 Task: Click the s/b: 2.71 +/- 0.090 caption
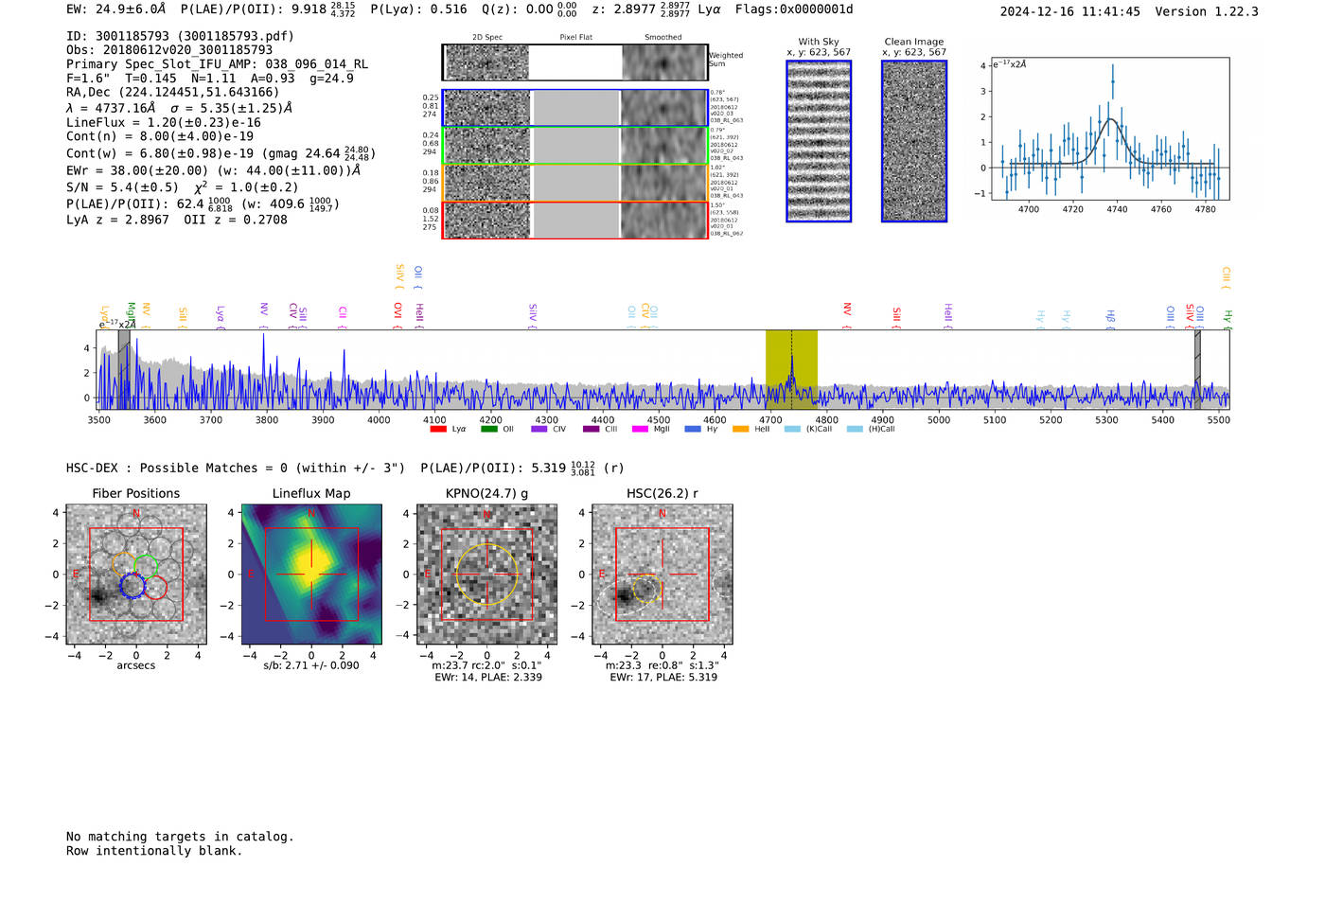pos(311,665)
